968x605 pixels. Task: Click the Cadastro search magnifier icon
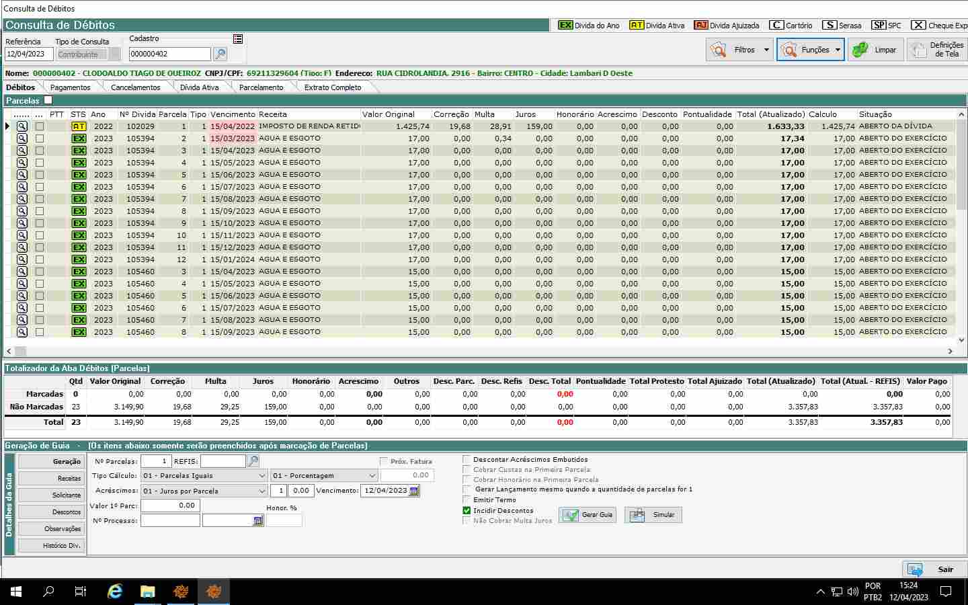pyautogui.click(x=220, y=54)
